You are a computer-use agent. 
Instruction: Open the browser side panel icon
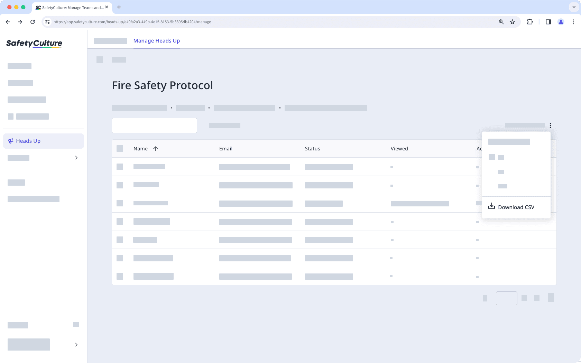click(548, 22)
